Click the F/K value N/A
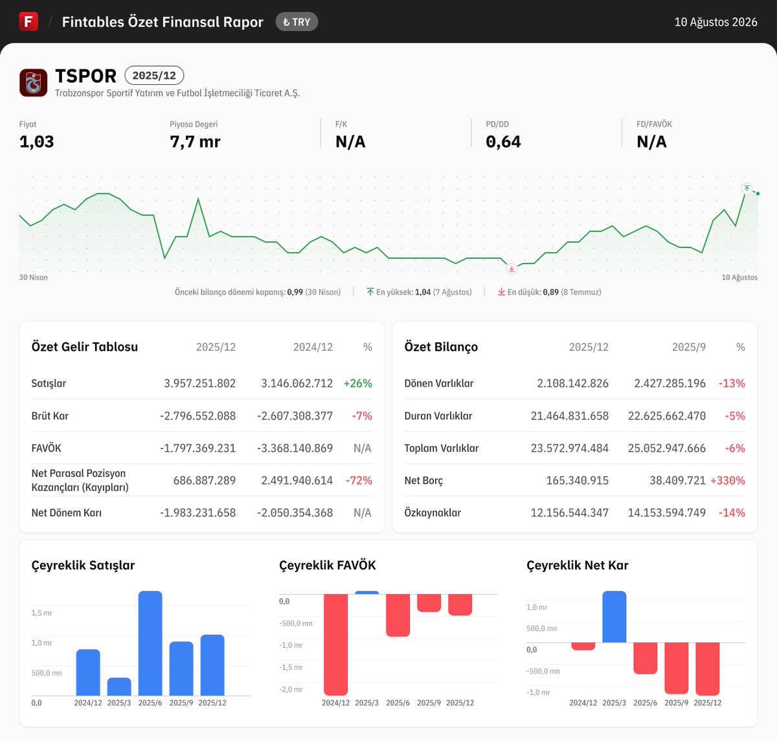The image size is (777, 741). coord(350,142)
